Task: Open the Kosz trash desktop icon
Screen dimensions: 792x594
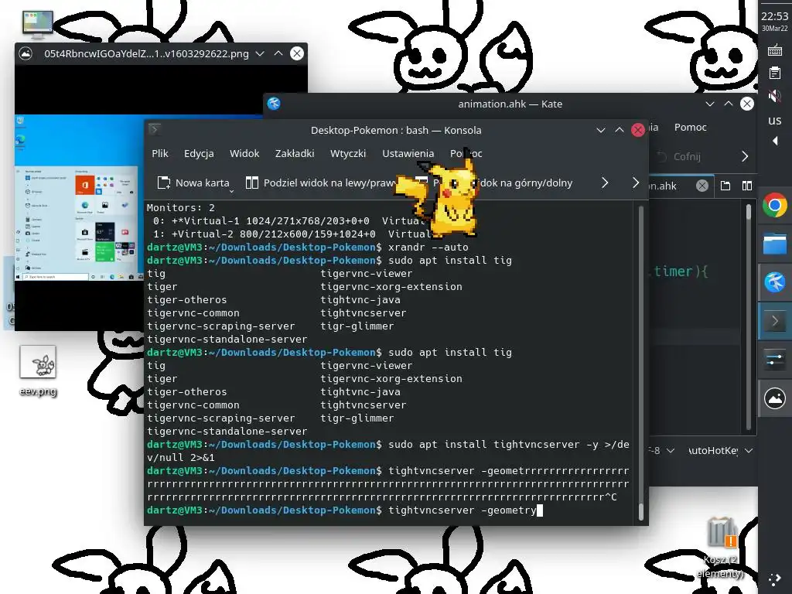Action: (x=721, y=547)
